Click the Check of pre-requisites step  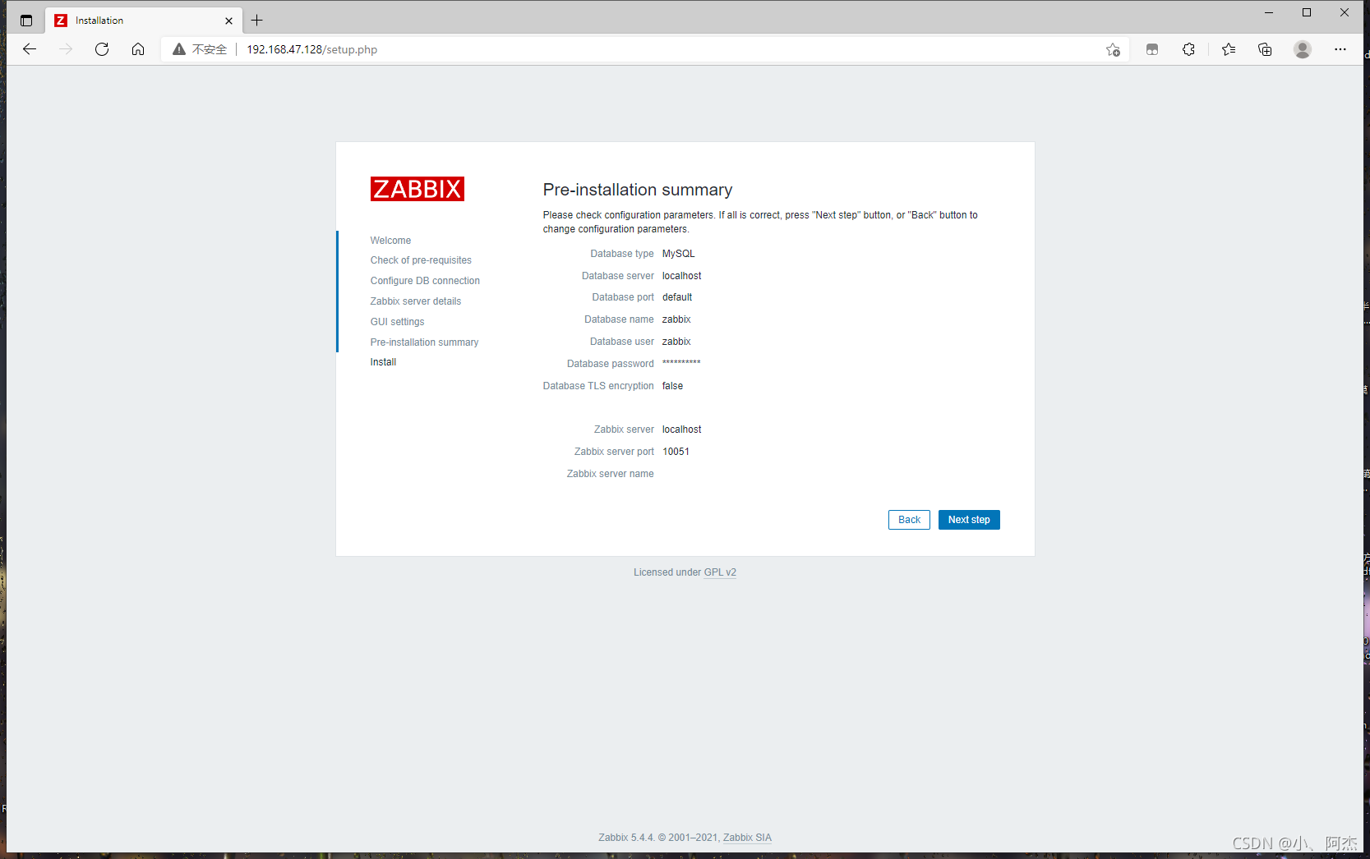pos(421,260)
